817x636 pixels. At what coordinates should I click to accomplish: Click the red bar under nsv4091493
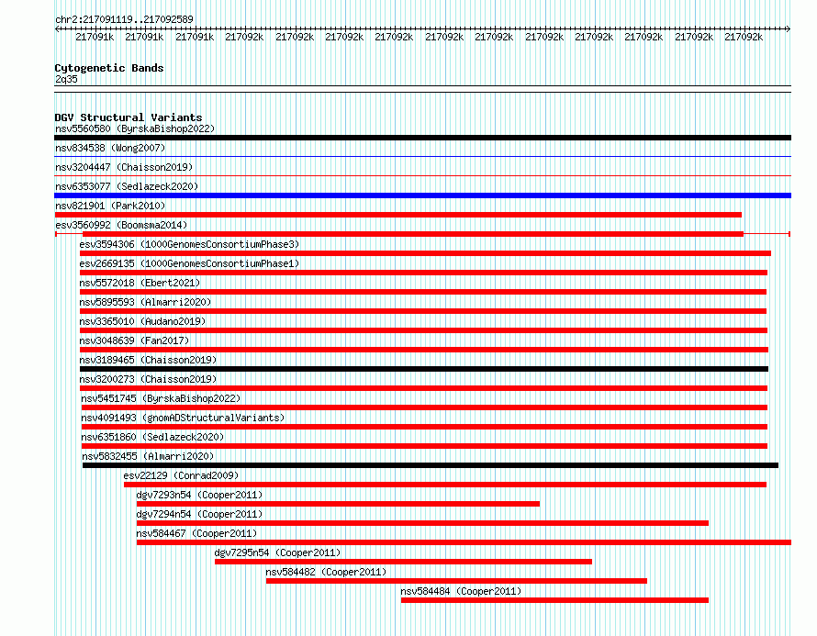[424, 427]
